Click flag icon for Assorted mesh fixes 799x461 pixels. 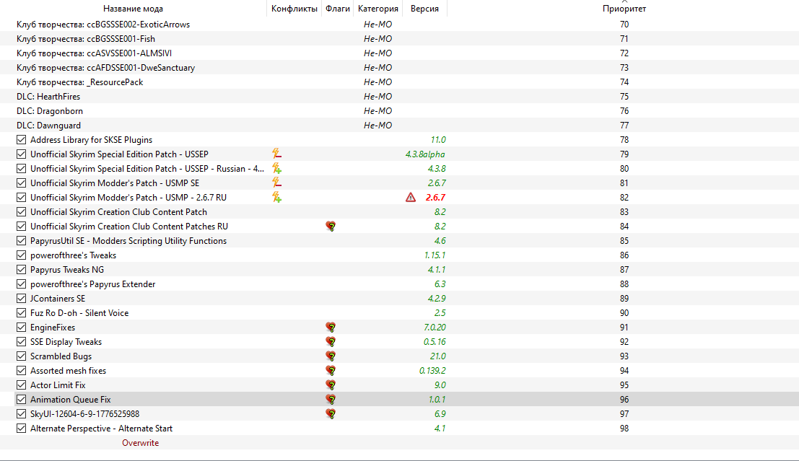331,370
